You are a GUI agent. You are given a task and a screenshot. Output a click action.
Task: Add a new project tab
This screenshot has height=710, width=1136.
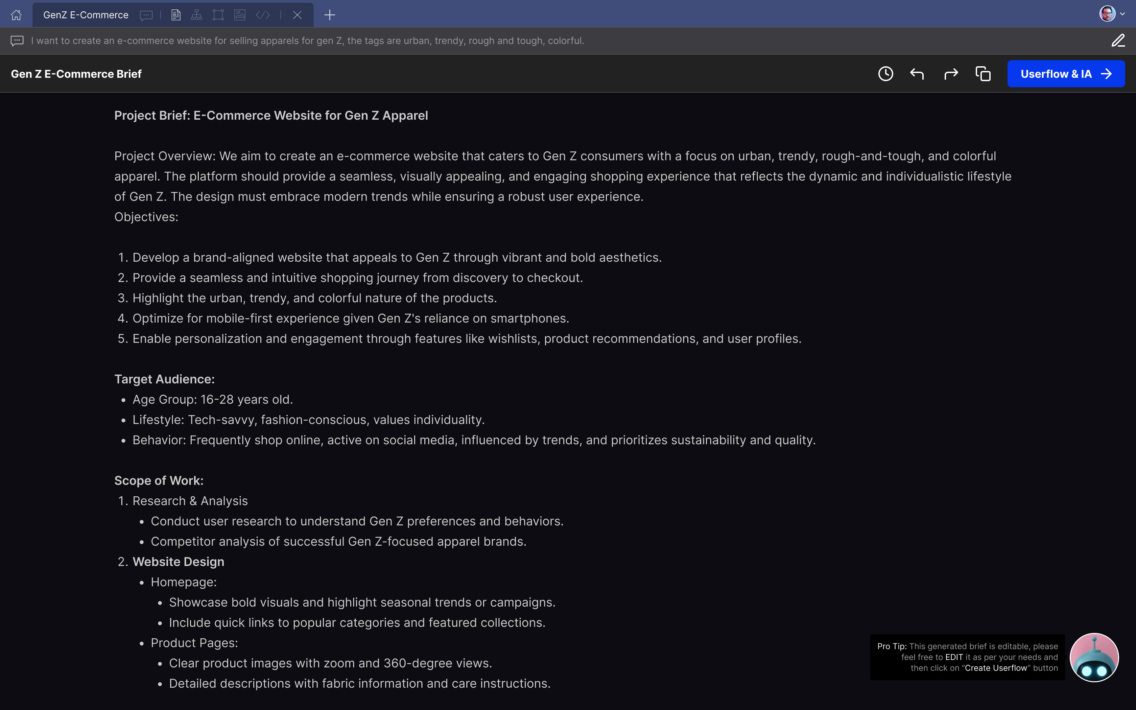click(330, 15)
